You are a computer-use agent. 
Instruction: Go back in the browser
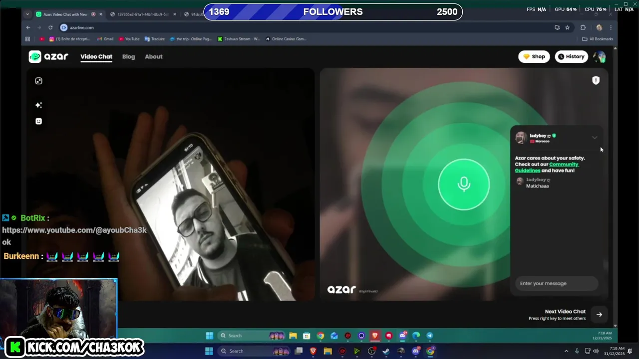coord(28,27)
